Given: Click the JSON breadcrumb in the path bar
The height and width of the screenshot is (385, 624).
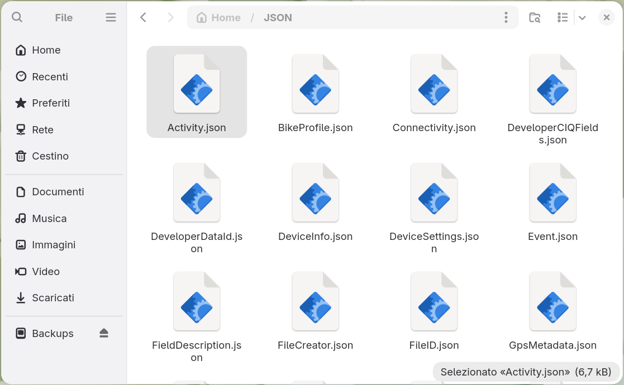Looking at the screenshot, I should pyautogui.click(x=278, y=17).
